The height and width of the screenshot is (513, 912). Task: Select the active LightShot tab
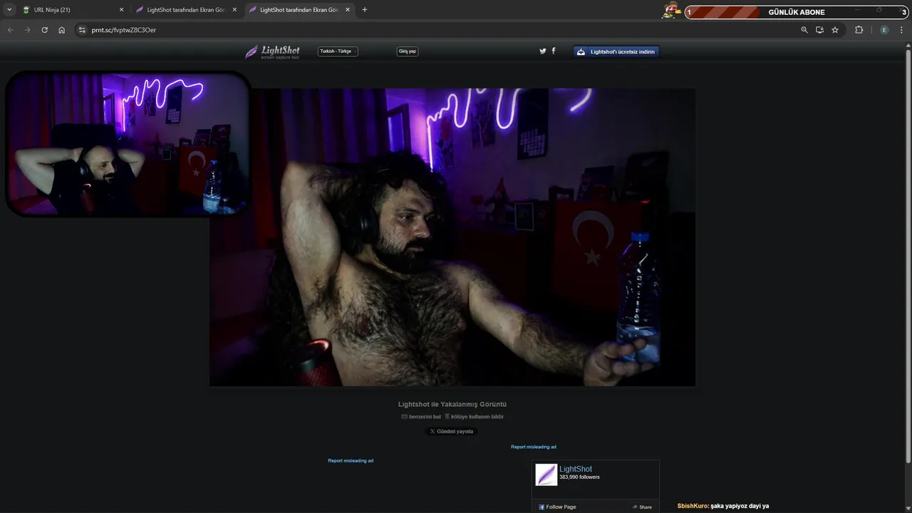click(300, 10)
